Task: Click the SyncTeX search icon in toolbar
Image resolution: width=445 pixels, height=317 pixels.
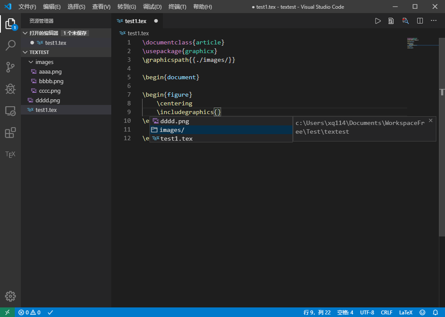Action: 405,21
